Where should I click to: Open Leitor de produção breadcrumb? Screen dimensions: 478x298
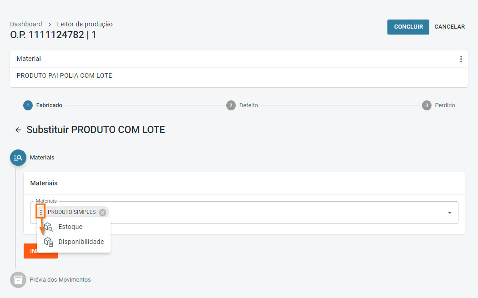point(85,24)
